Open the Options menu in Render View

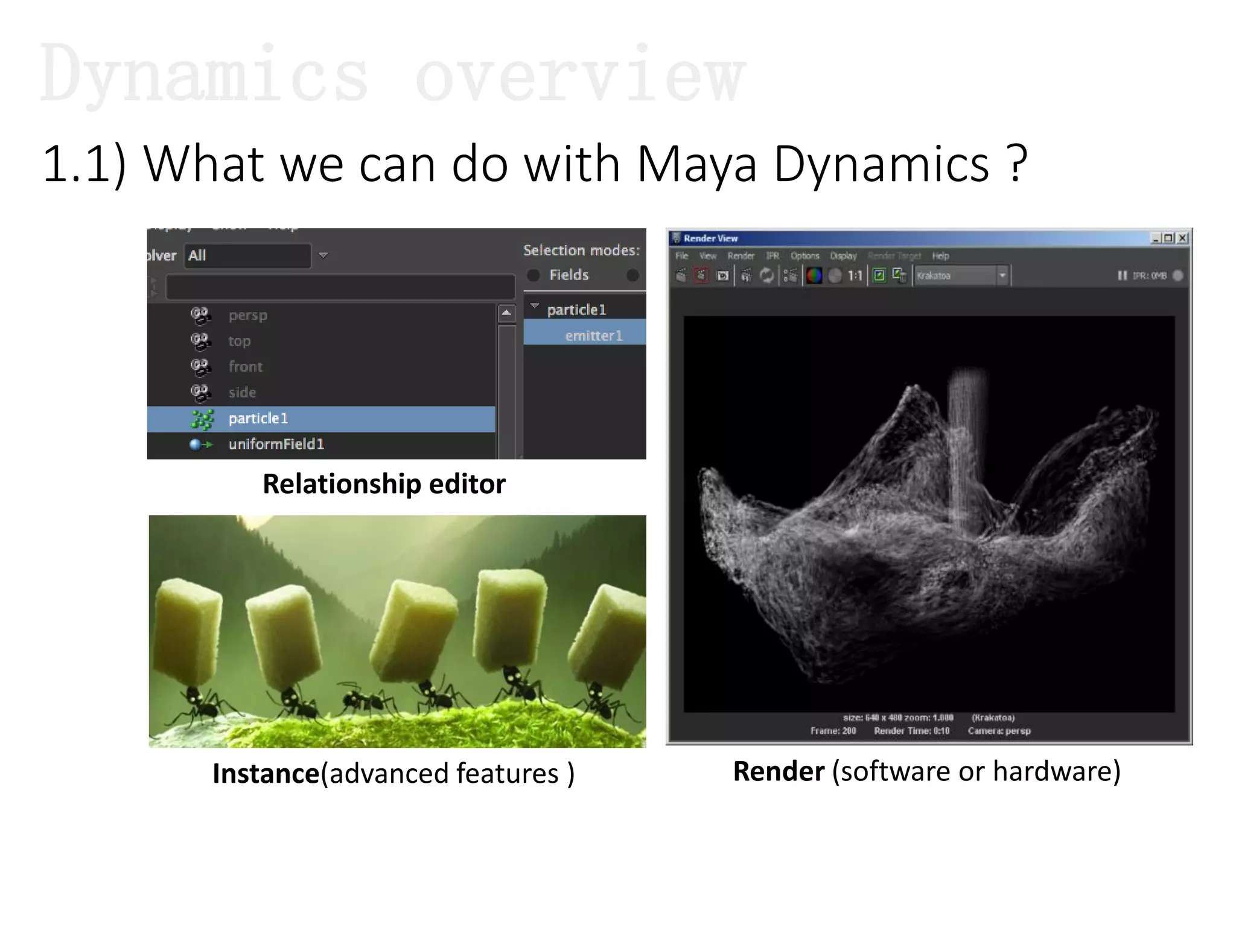pyautogui.click(x=805, y=256)
